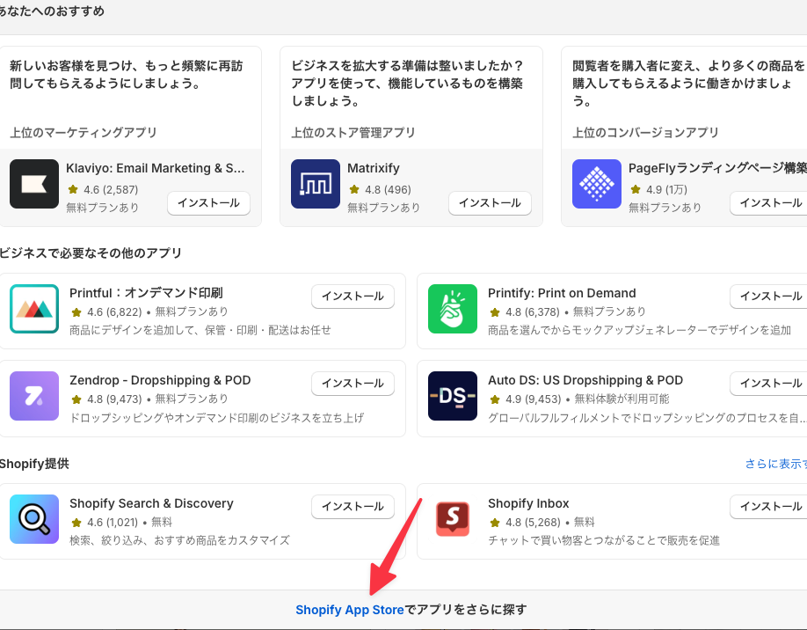807x630 pixels.
Task: Open the Zendrop app icon
Action: coord(34,396)
